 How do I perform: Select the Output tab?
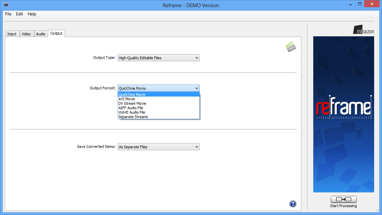pos(56,34)
